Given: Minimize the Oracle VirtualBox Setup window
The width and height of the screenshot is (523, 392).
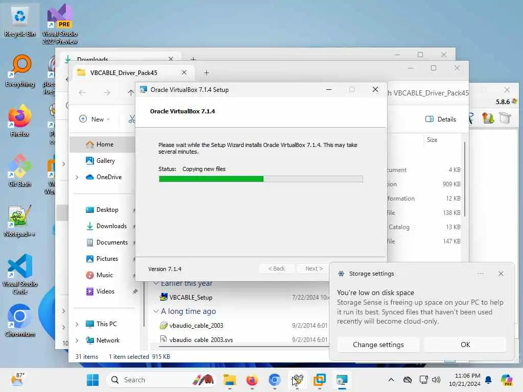Looking at the screenshot, I should click(328, 89).
